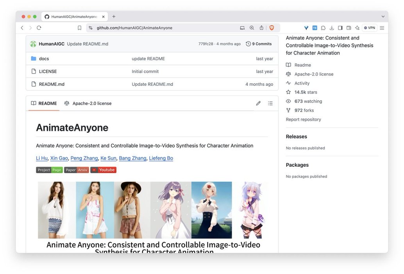
Task: Open the VPN button
Action: click(370, 28)
